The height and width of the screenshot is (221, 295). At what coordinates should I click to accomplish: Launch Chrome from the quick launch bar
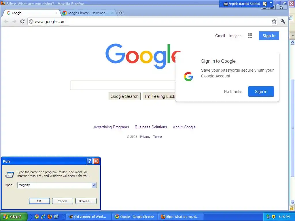[x=37, y=217]
